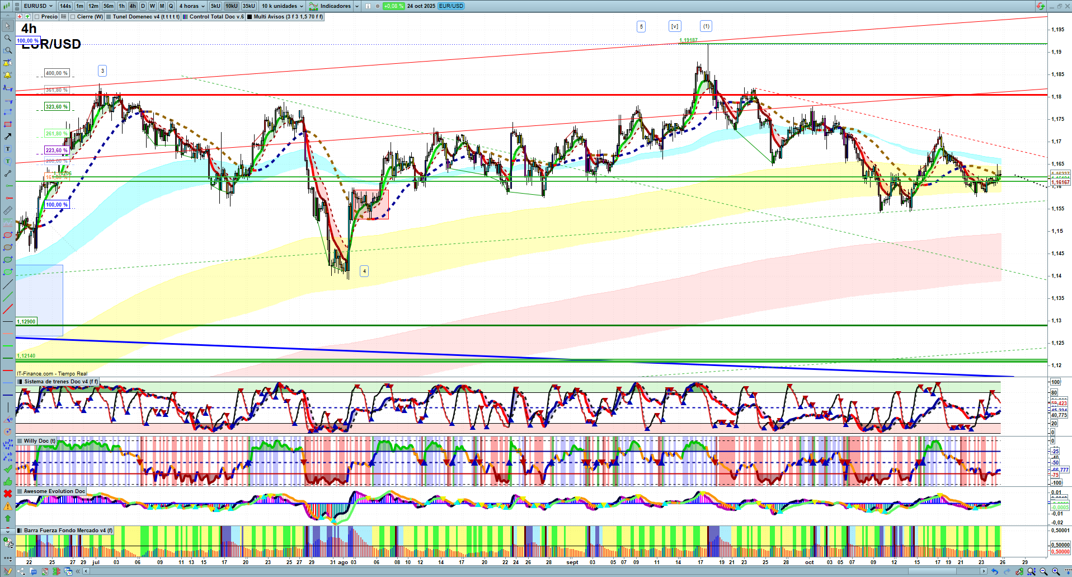Select the ruler measurement tool
1072x577 pixels.
pyautogui.click(x=8, y=210)
